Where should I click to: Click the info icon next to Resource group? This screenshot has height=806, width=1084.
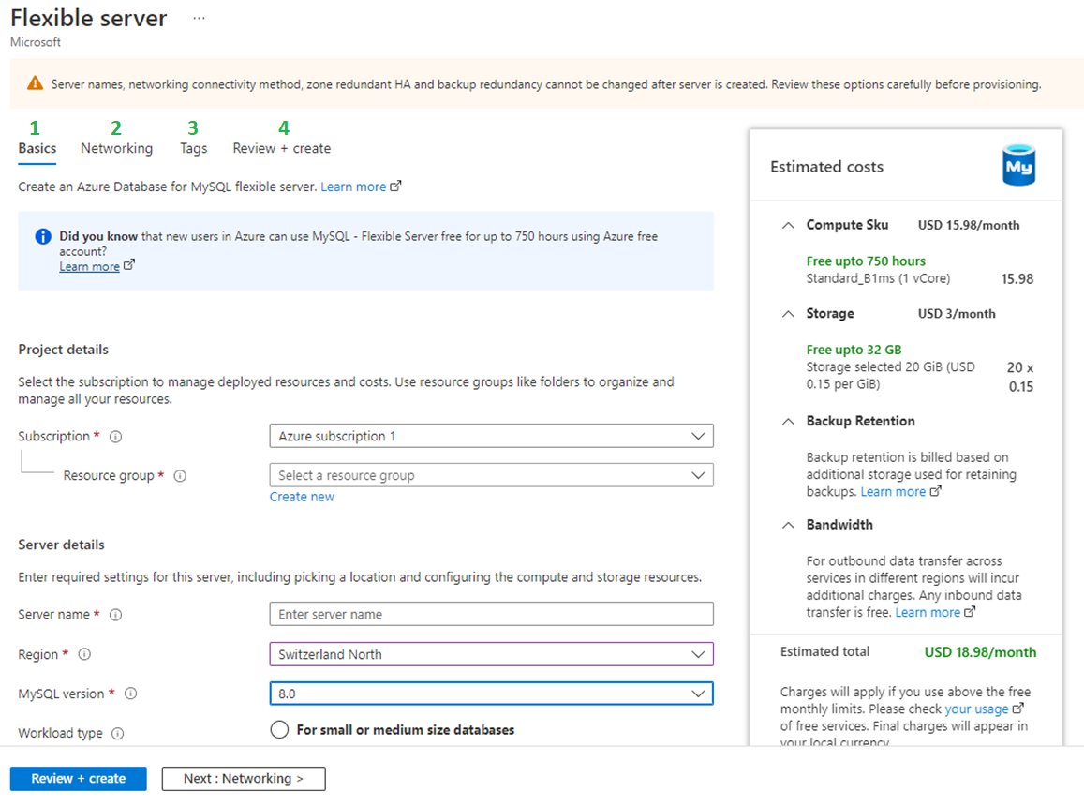click(180, 476)
